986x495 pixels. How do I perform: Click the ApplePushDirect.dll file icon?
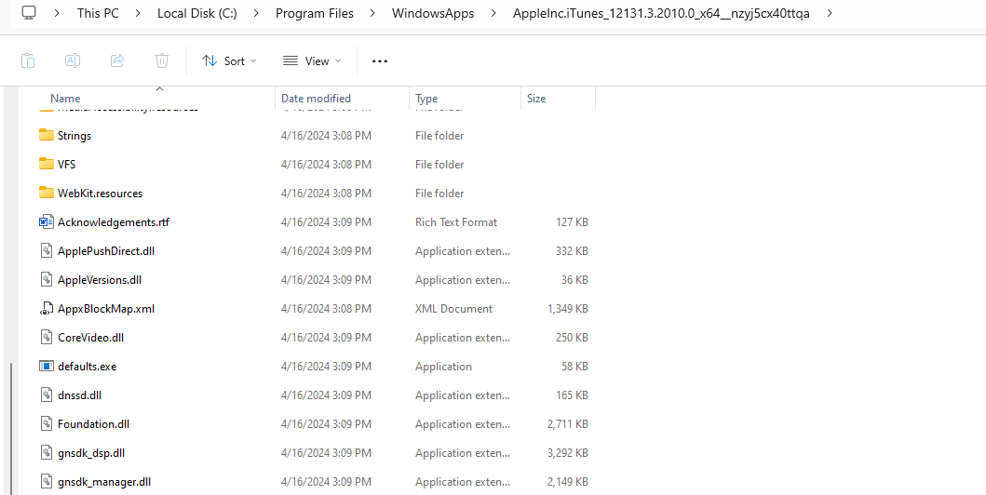tap(46, 250)
